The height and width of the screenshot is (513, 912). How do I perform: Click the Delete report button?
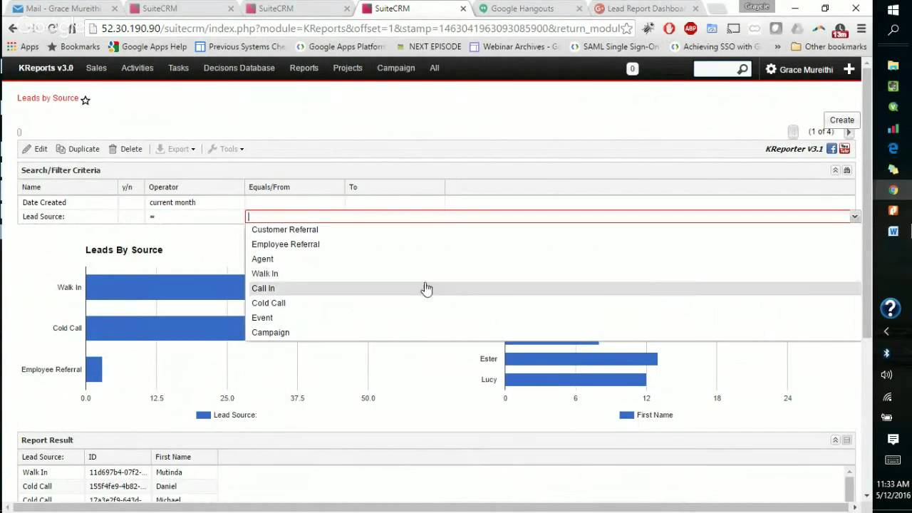[125, 149]
